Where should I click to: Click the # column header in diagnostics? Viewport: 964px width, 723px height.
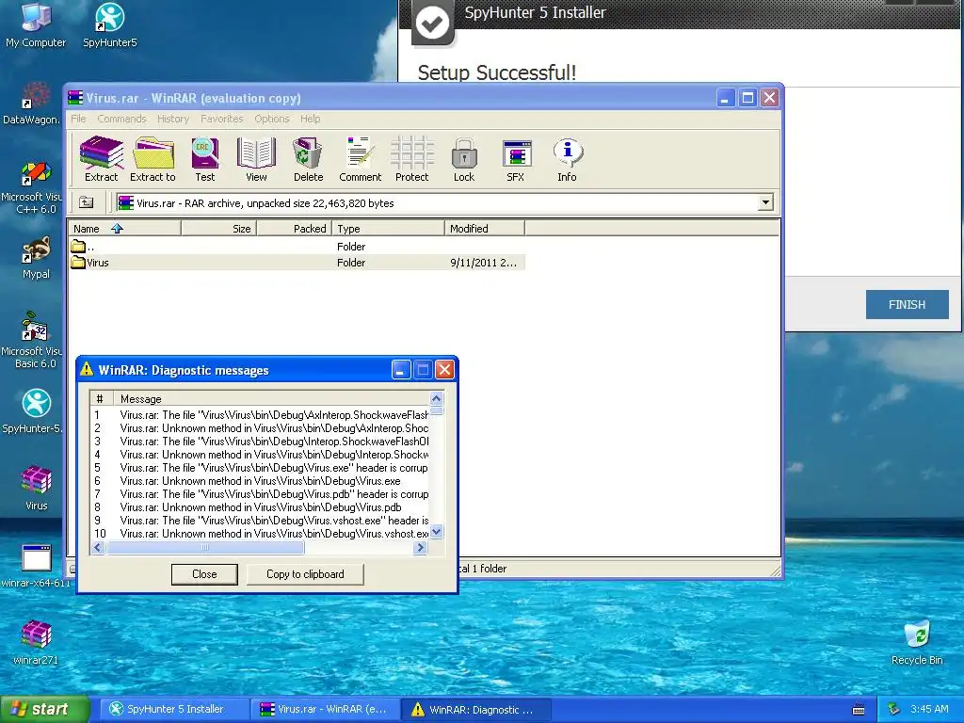pyautogui.click(x=102, y=399)
